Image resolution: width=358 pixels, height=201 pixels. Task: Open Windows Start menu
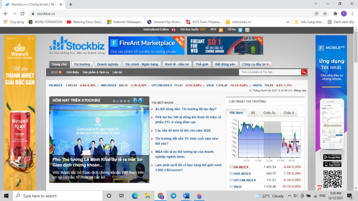click(6, 196)
